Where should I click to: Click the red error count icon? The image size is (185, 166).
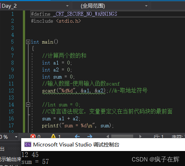click(33, 136)
